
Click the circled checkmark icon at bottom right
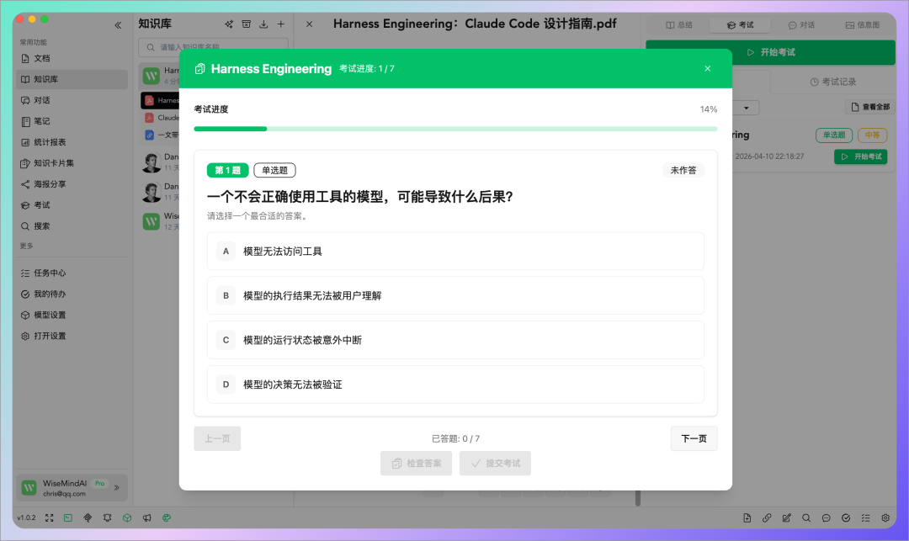coord(846,518)
